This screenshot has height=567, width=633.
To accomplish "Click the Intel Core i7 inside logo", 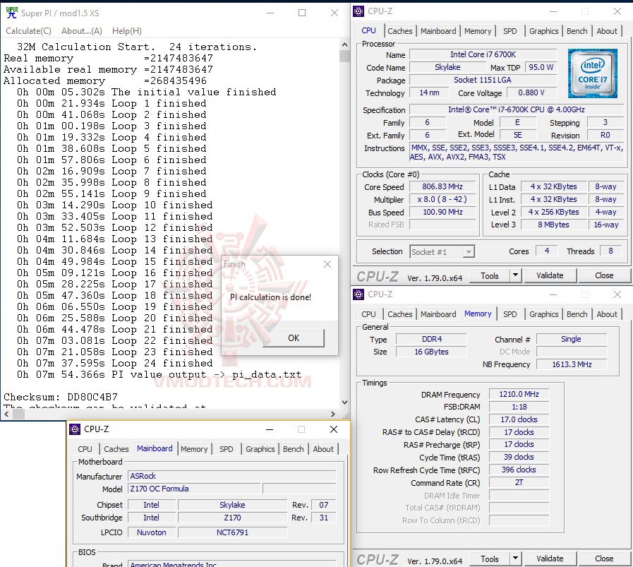I will (592, 73).
